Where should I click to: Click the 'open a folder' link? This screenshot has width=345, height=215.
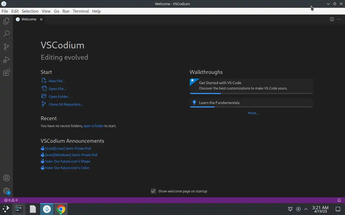(93, 126)
